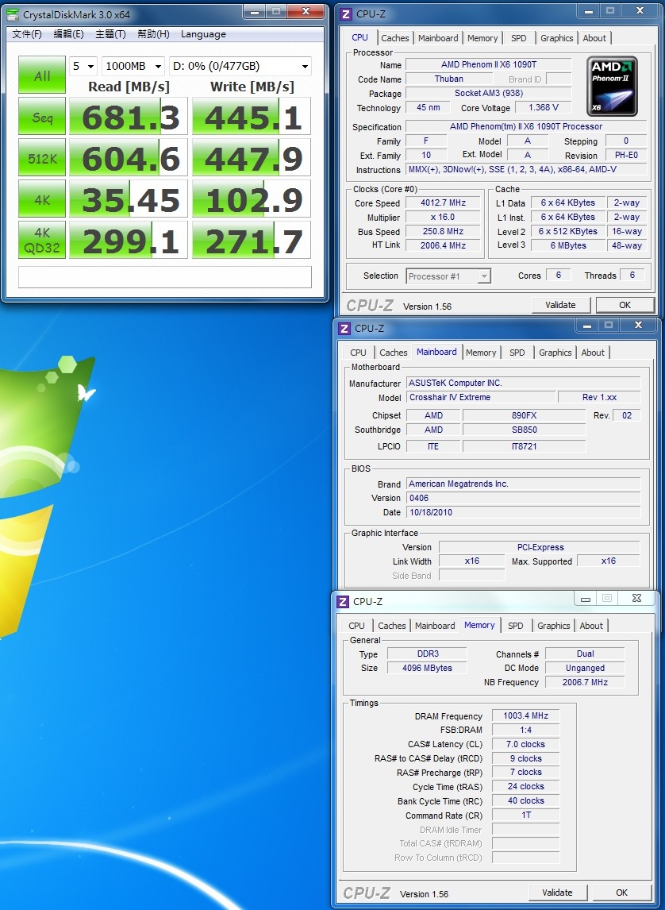
Task: Open the Language menu in CrystalDiskMark
Action: tap(203, 34)
